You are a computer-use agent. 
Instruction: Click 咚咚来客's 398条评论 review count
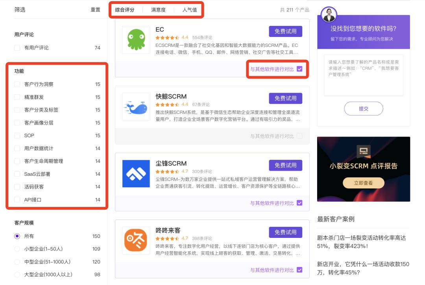(202, 239)
